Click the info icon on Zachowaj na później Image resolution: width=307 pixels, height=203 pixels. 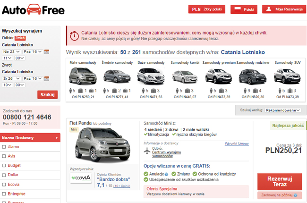(x=296, y=195)
